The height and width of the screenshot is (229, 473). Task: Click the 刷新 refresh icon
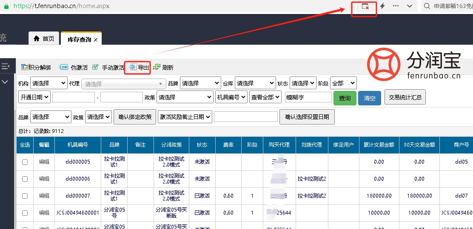pos(157,67)
